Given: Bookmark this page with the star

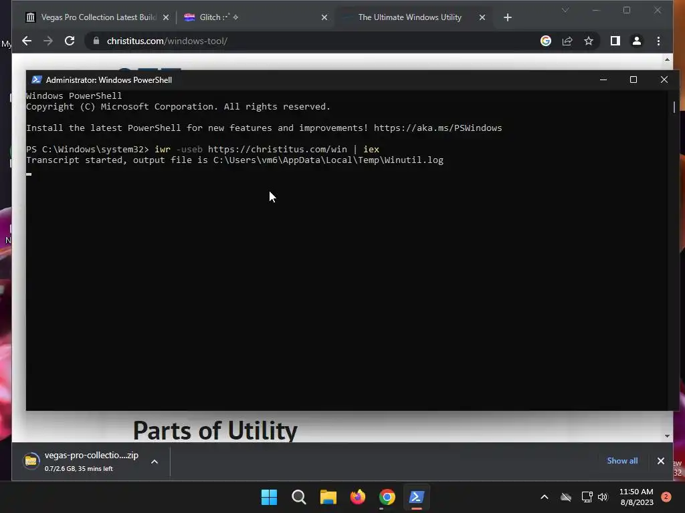Looking at the screenshot, I should pos(589,41).
